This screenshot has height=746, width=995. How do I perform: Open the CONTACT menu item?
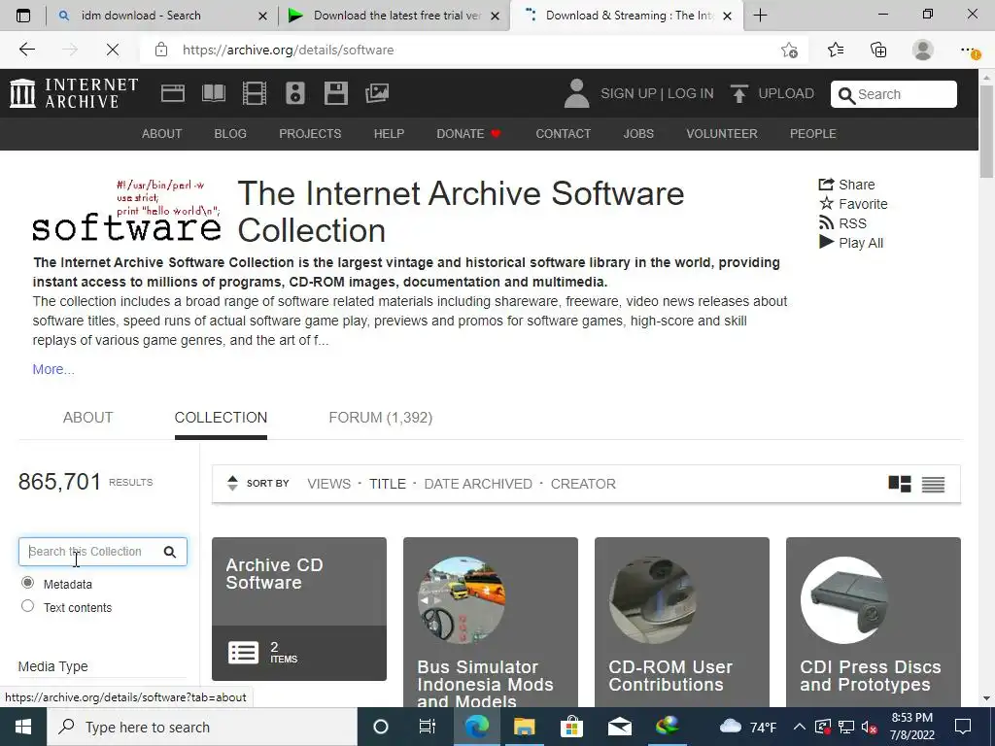(563, 134)
